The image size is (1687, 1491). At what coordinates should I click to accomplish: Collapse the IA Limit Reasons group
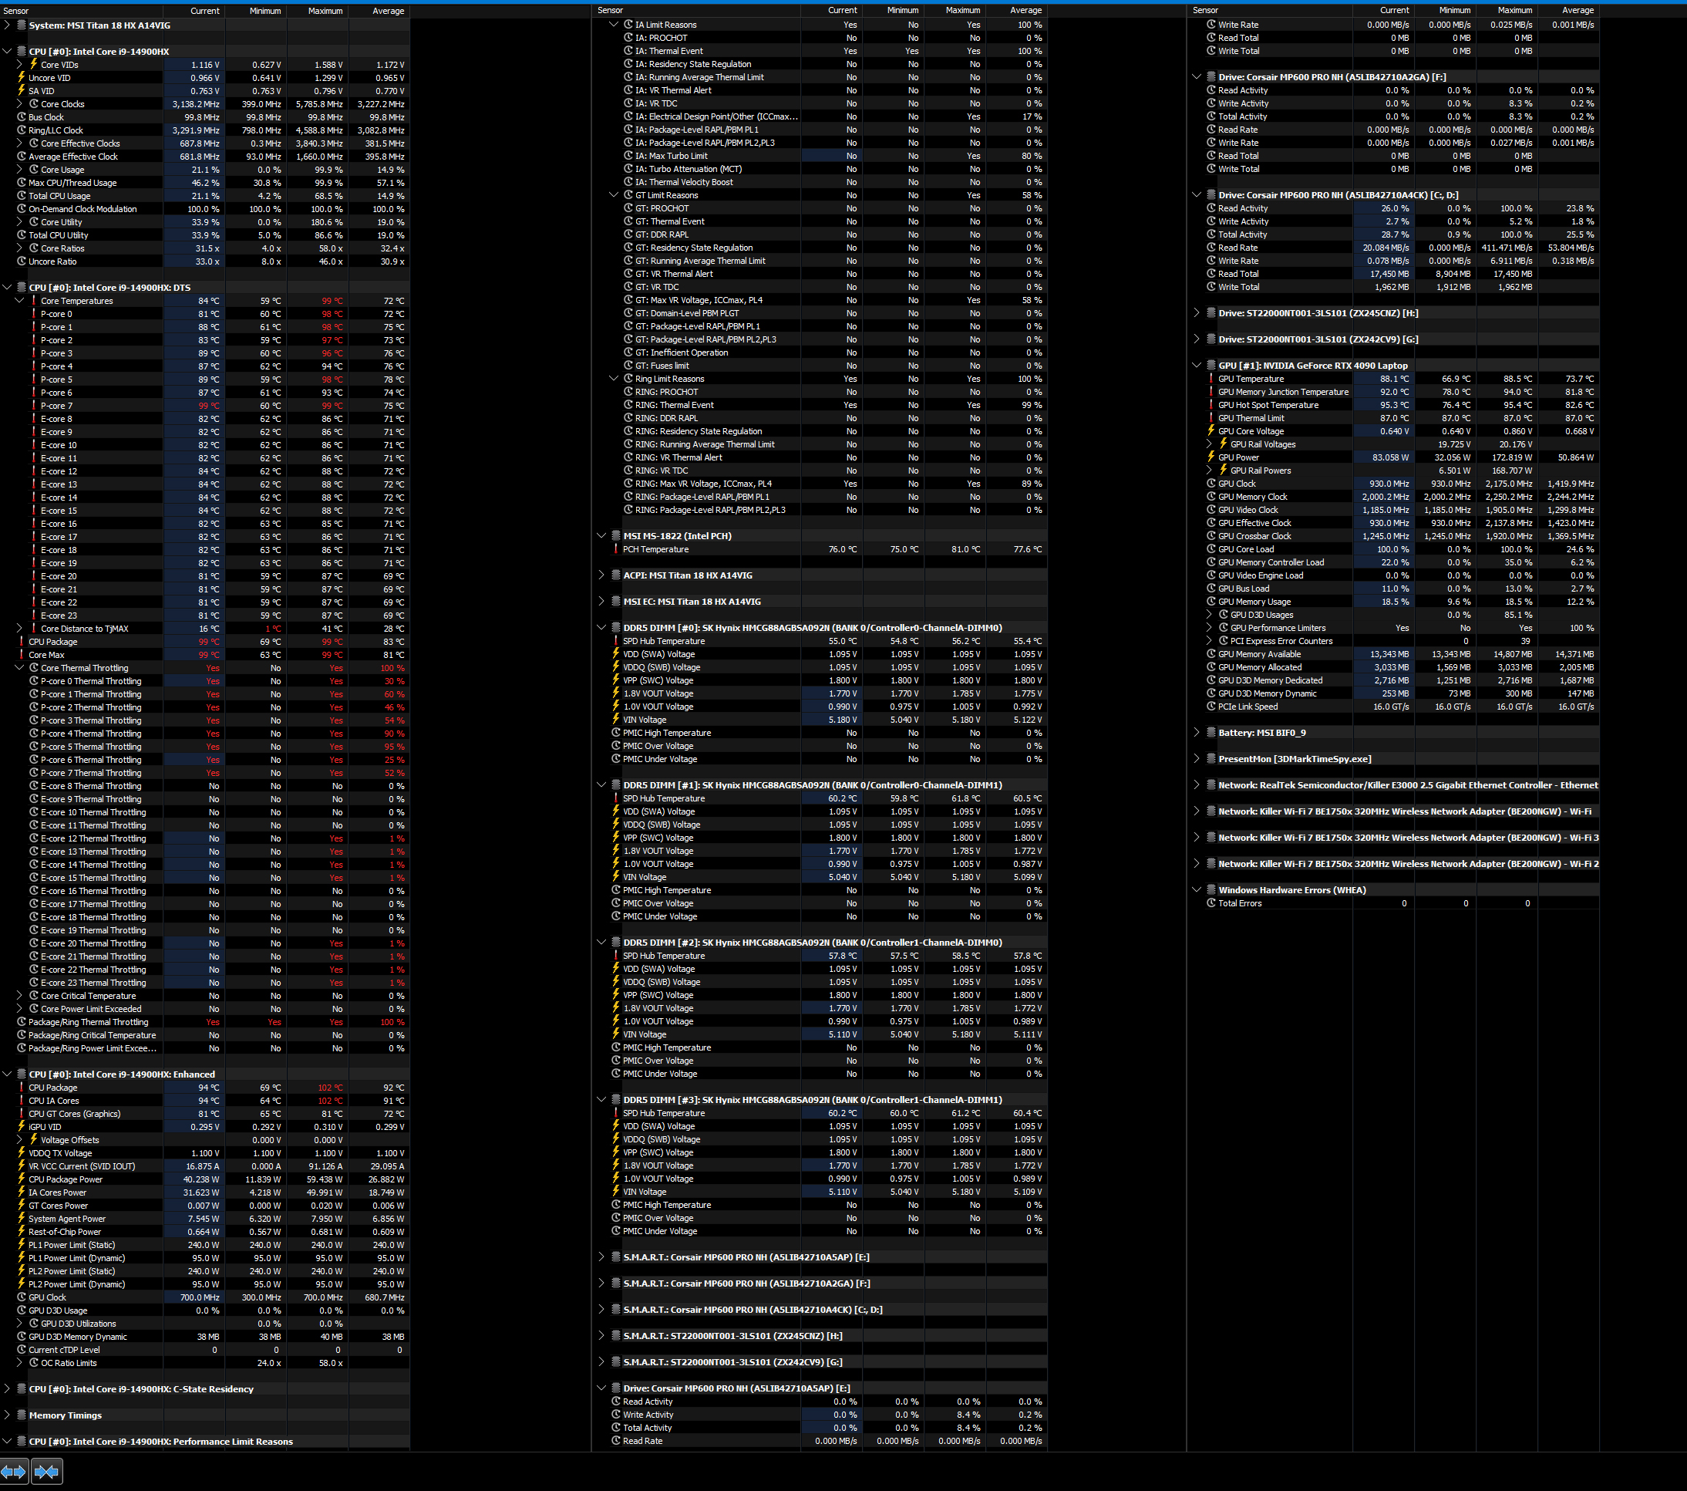[x=613, y=25]
